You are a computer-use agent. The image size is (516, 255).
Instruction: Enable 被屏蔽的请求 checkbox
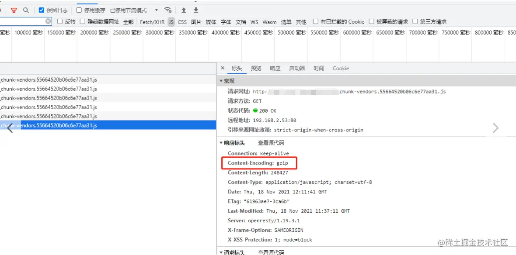(372, 22)
